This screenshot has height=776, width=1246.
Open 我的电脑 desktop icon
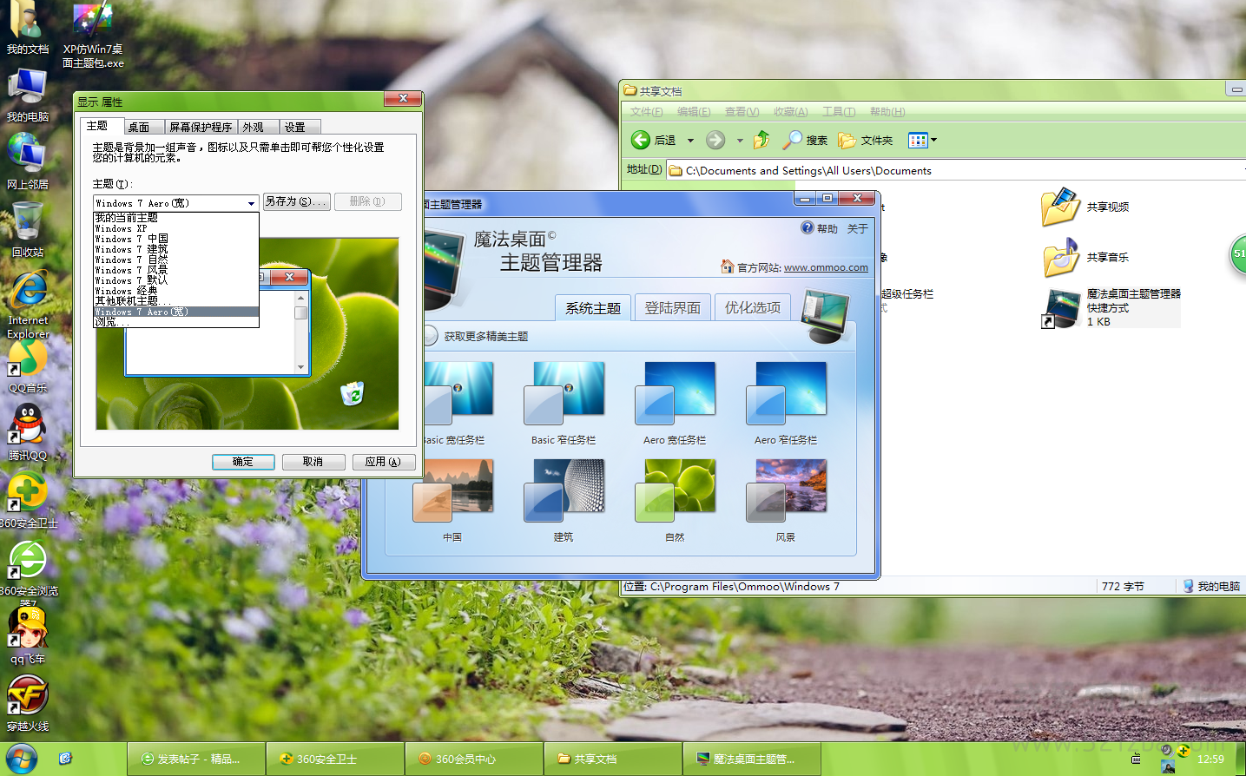tap(28, 95)
